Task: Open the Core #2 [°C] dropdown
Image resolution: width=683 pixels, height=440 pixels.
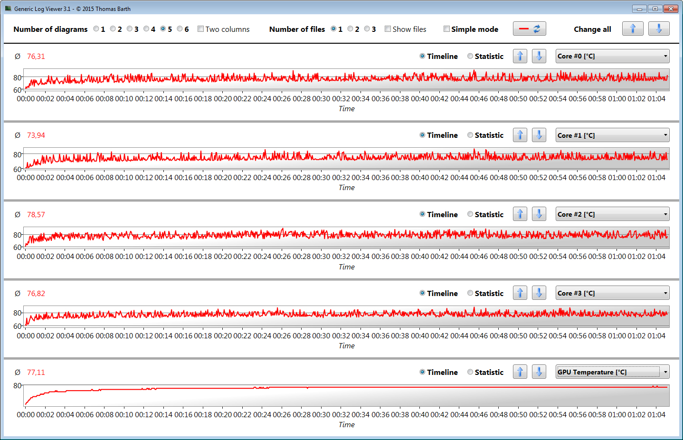Action: pyautogui.click(x=613, y=214)
